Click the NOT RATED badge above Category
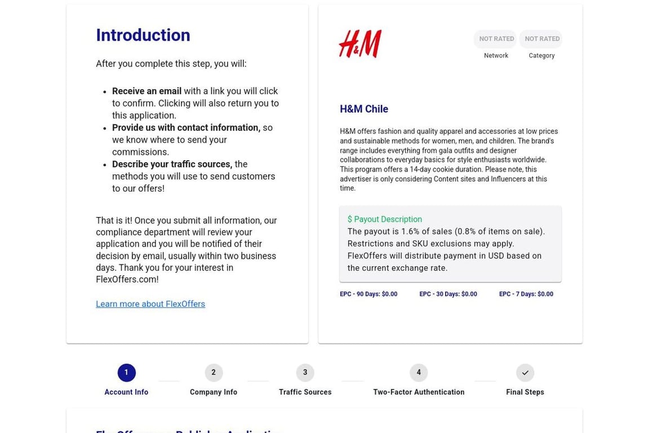649x433 pixels. click(541, 38)
